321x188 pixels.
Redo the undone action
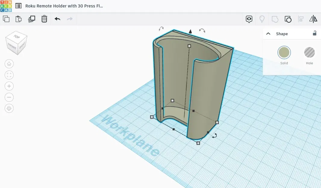(70, 19)
